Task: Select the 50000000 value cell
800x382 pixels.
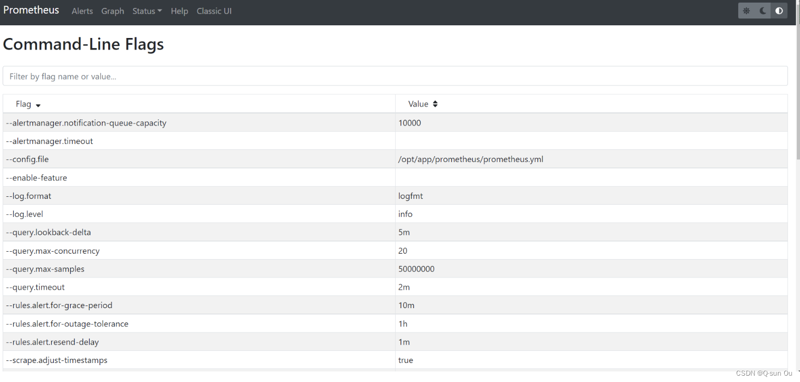Action: [592, 269]
